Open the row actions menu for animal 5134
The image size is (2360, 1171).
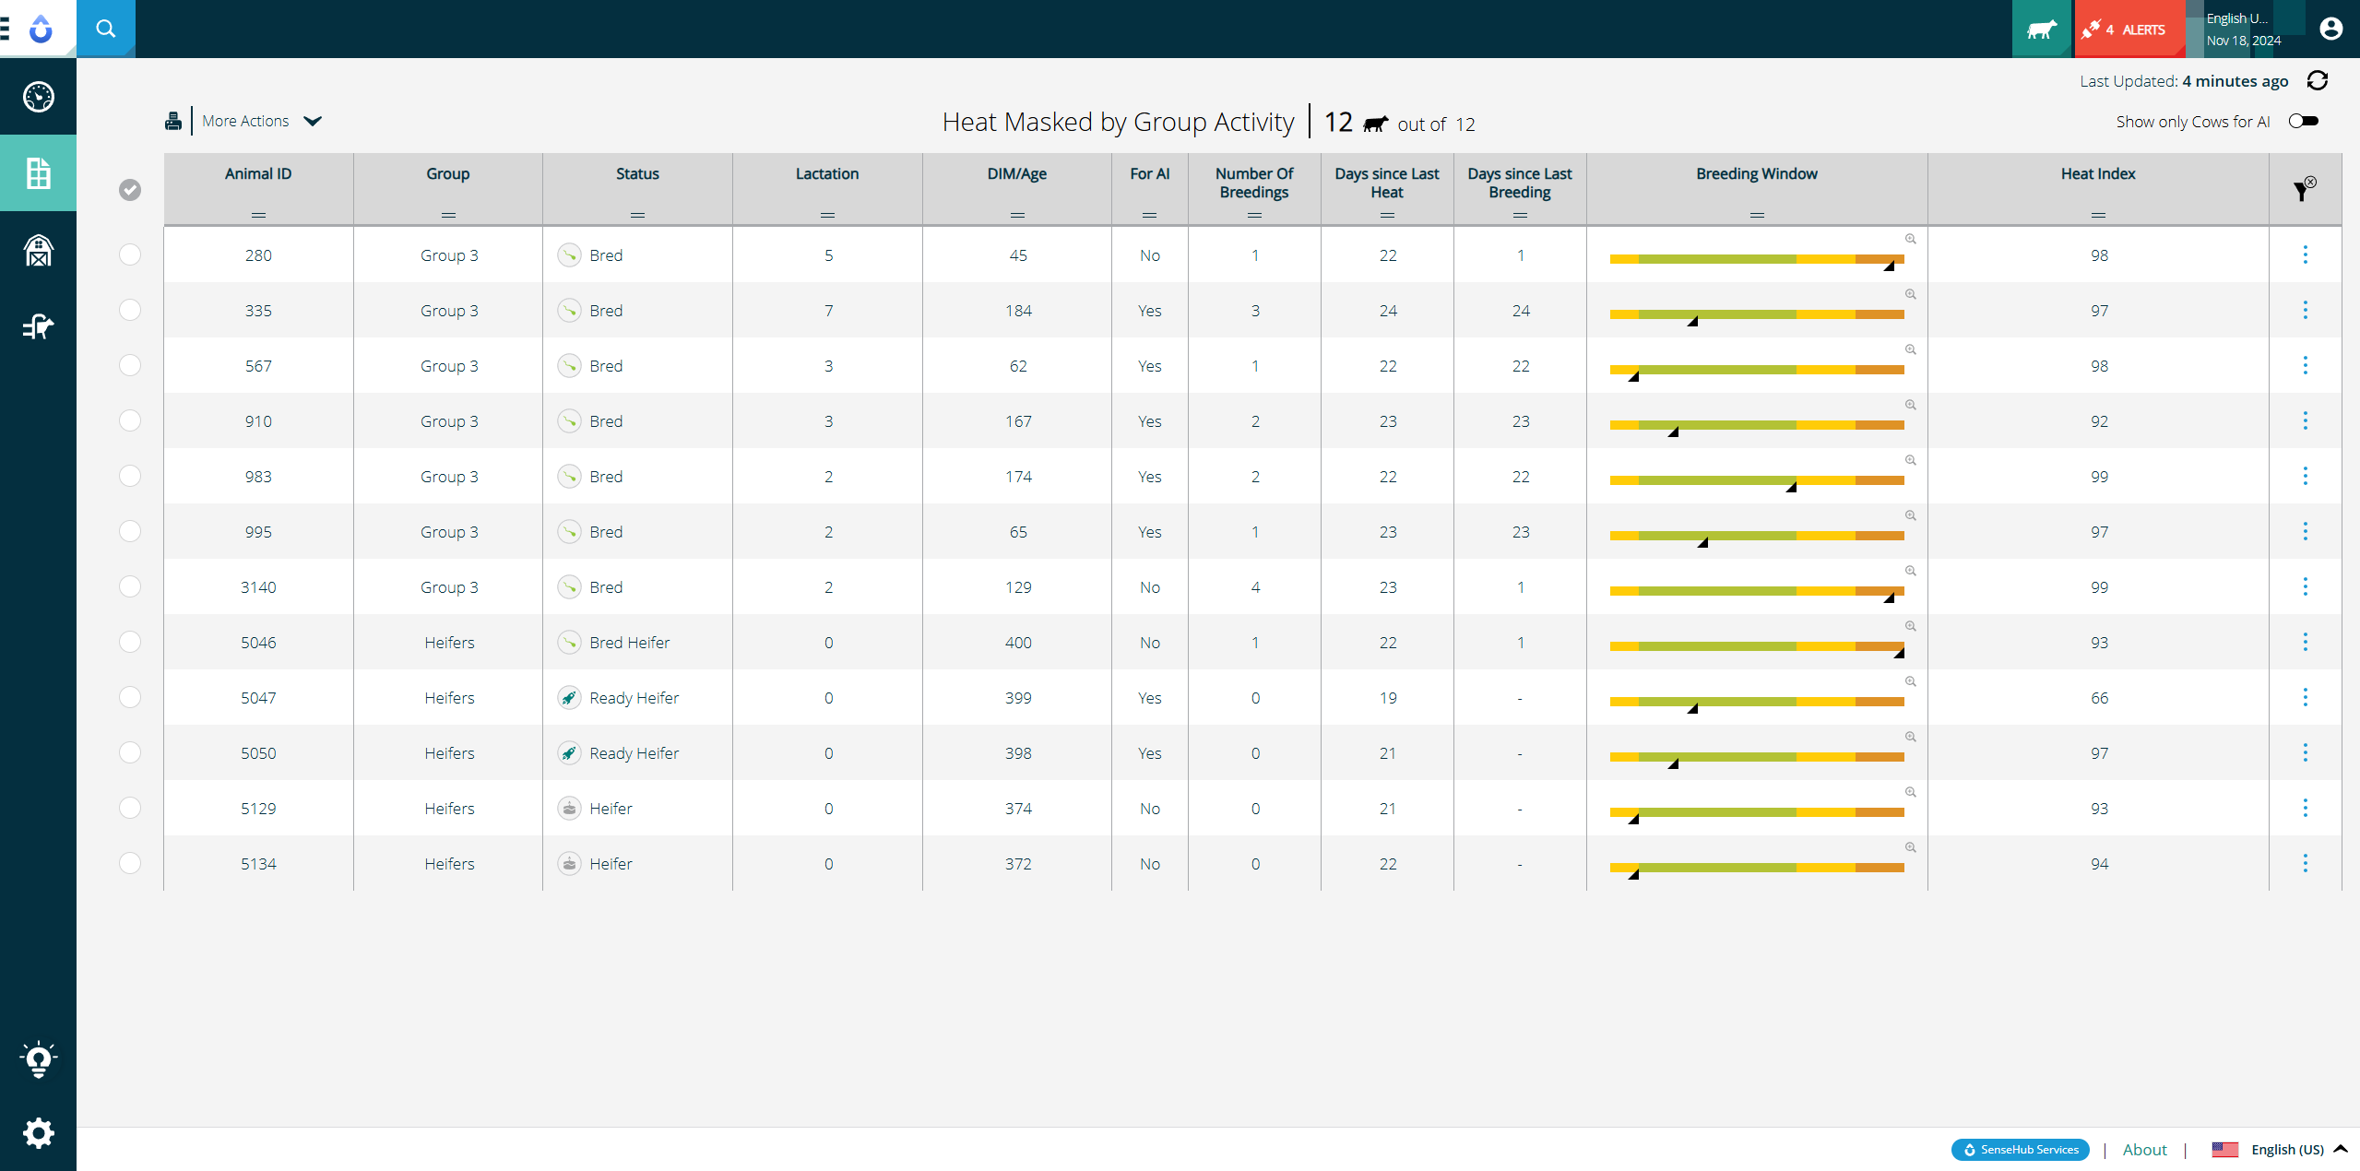point(2306,863)
